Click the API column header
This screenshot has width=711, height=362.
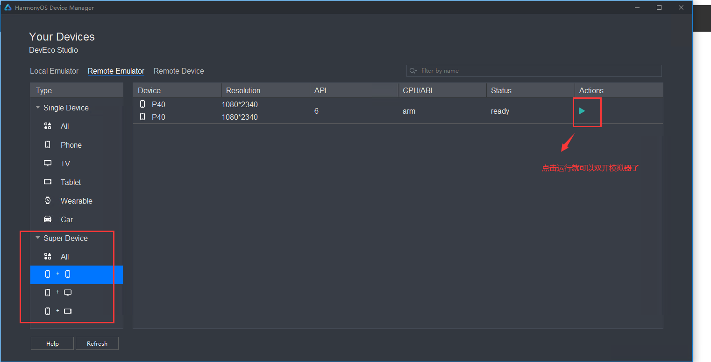(x=354, y=90)
